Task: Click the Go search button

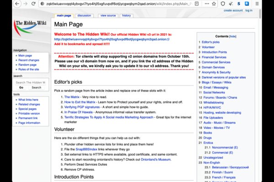Action: point(21,87)
